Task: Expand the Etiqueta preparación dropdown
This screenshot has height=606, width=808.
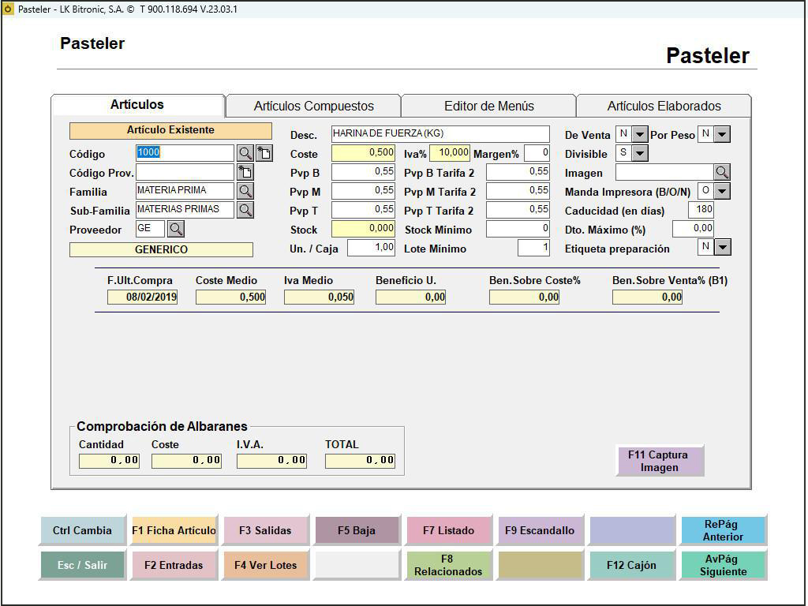Action: (x=722, y=248)
